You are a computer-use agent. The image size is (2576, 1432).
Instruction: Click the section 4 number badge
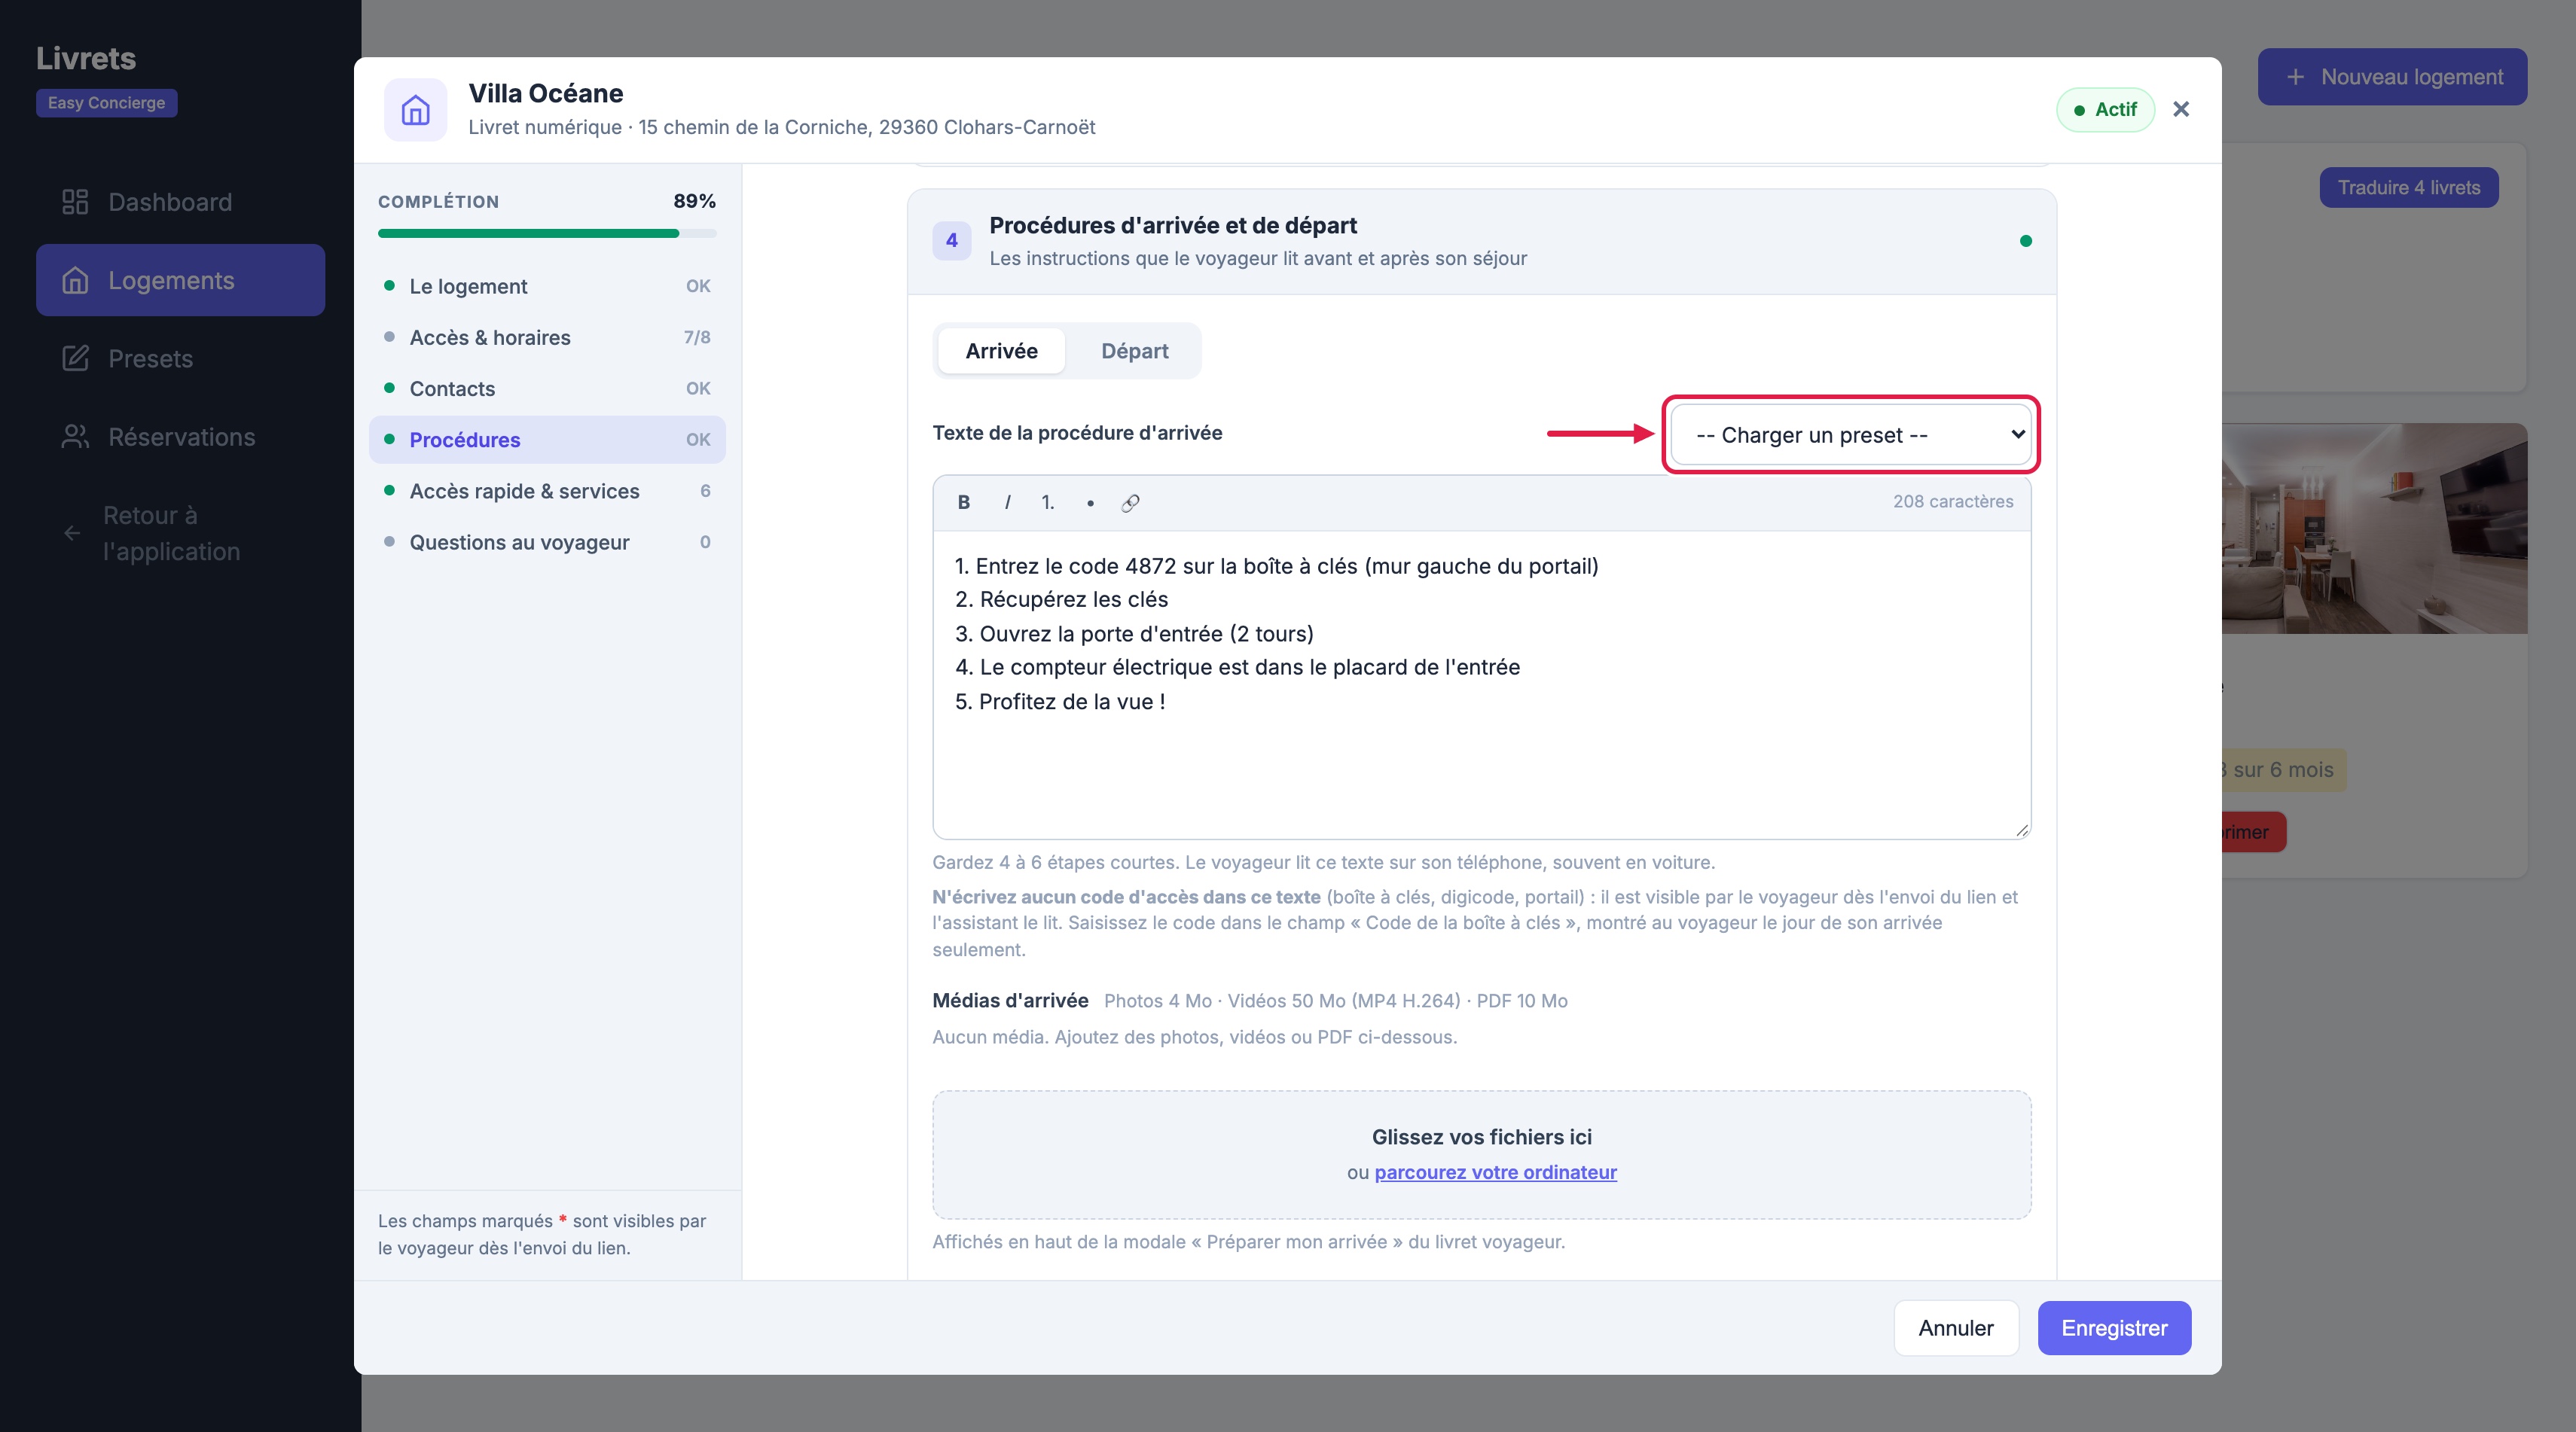tap(951, 241)
